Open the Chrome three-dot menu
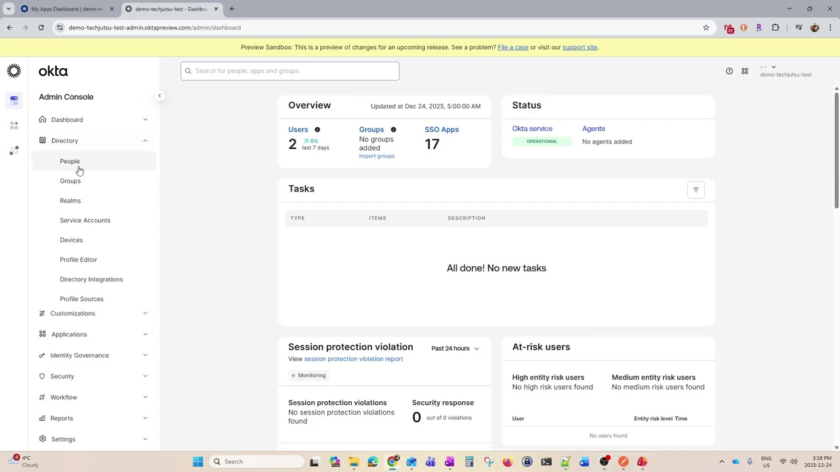This screenshot has height=472, width=840. click(830, 28)
